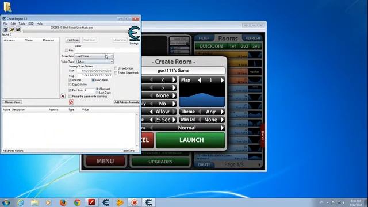Select the Last Digits radio button
This screenshot has height=207, width=368.
pos(97,93)
